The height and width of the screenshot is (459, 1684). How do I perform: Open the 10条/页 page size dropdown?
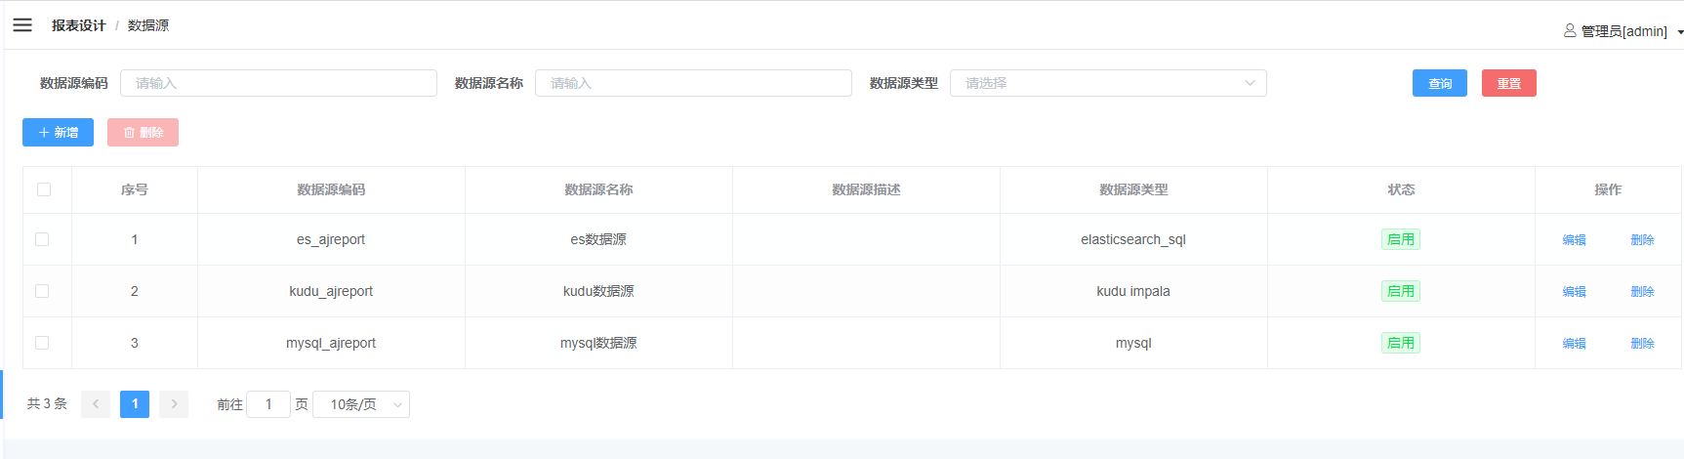coord(361,404)
